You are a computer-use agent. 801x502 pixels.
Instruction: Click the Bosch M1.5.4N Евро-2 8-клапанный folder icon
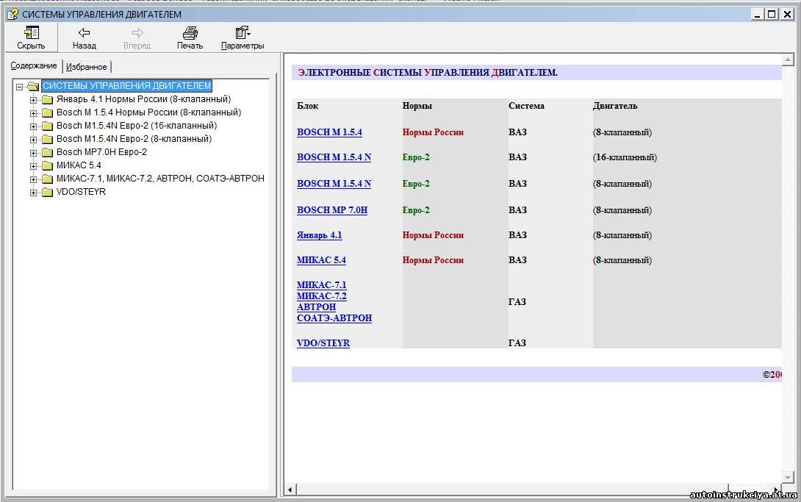tap(48, 139)
